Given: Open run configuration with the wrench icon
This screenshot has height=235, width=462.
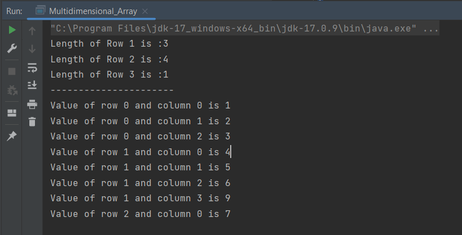Looking at the screenshot, I should pos(12,48).
